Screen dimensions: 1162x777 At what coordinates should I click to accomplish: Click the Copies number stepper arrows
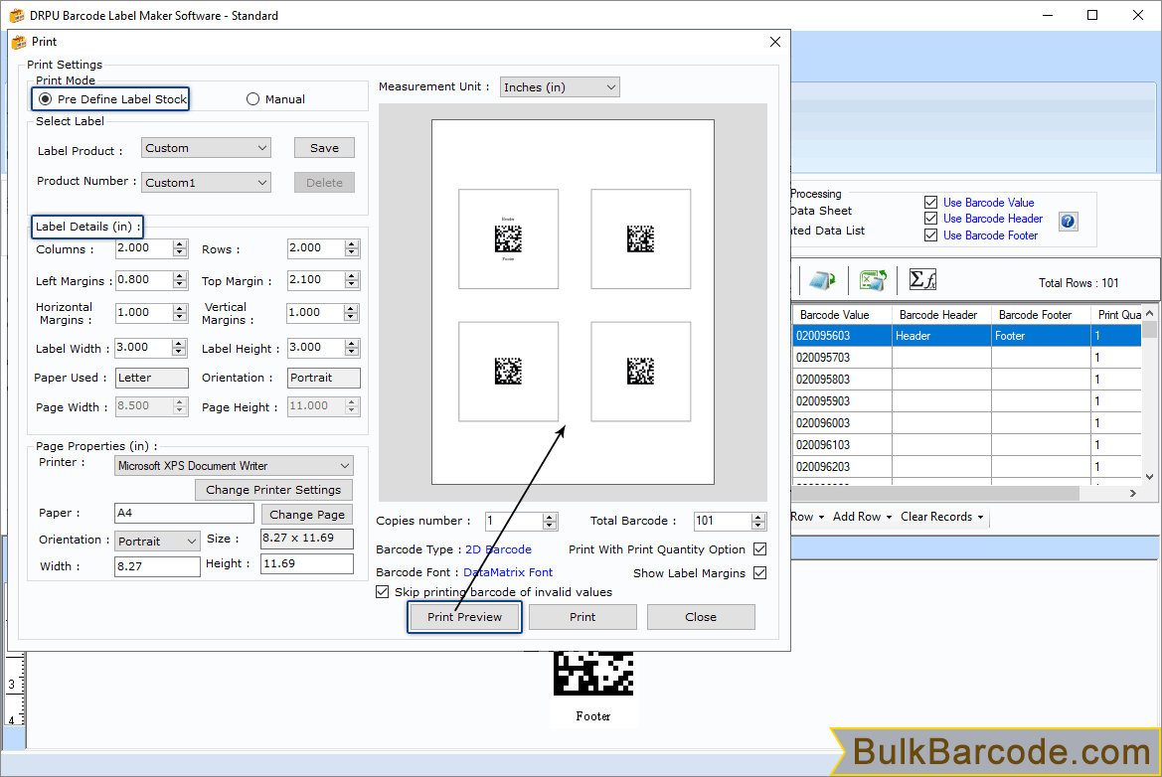click(550, 522)
